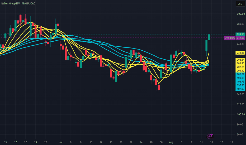Screen dimensions: 246x145
Task: Click the yellow 207.21 indicator value label
Action: 240,67
